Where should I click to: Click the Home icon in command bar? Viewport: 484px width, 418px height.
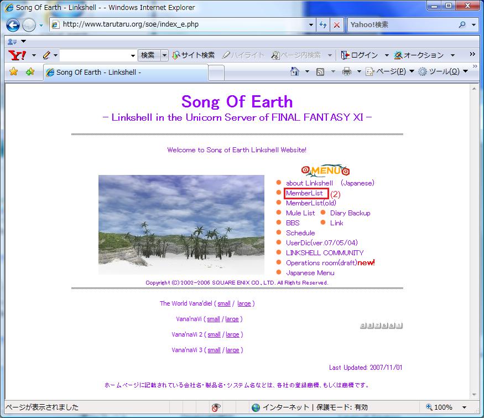pos(295,71)
